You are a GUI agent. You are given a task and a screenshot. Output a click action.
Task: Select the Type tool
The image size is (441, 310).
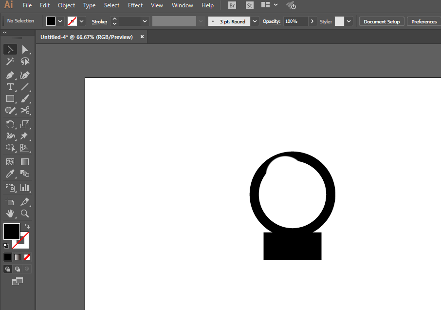10,87
